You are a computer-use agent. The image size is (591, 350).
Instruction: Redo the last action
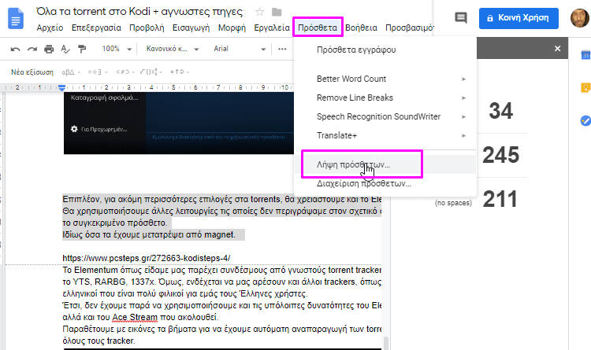32,49
